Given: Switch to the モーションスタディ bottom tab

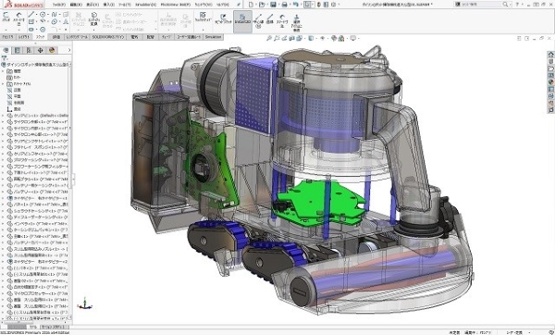Looking at the screenshot, I should 54,327.
